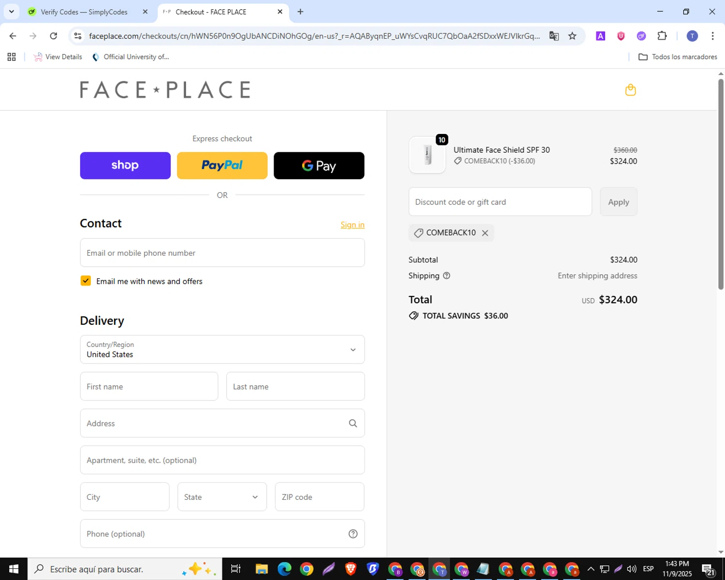Viewport: 725px width, 580px height.
Task: Click the Sign in link
Action: click(x=352, y=225)
